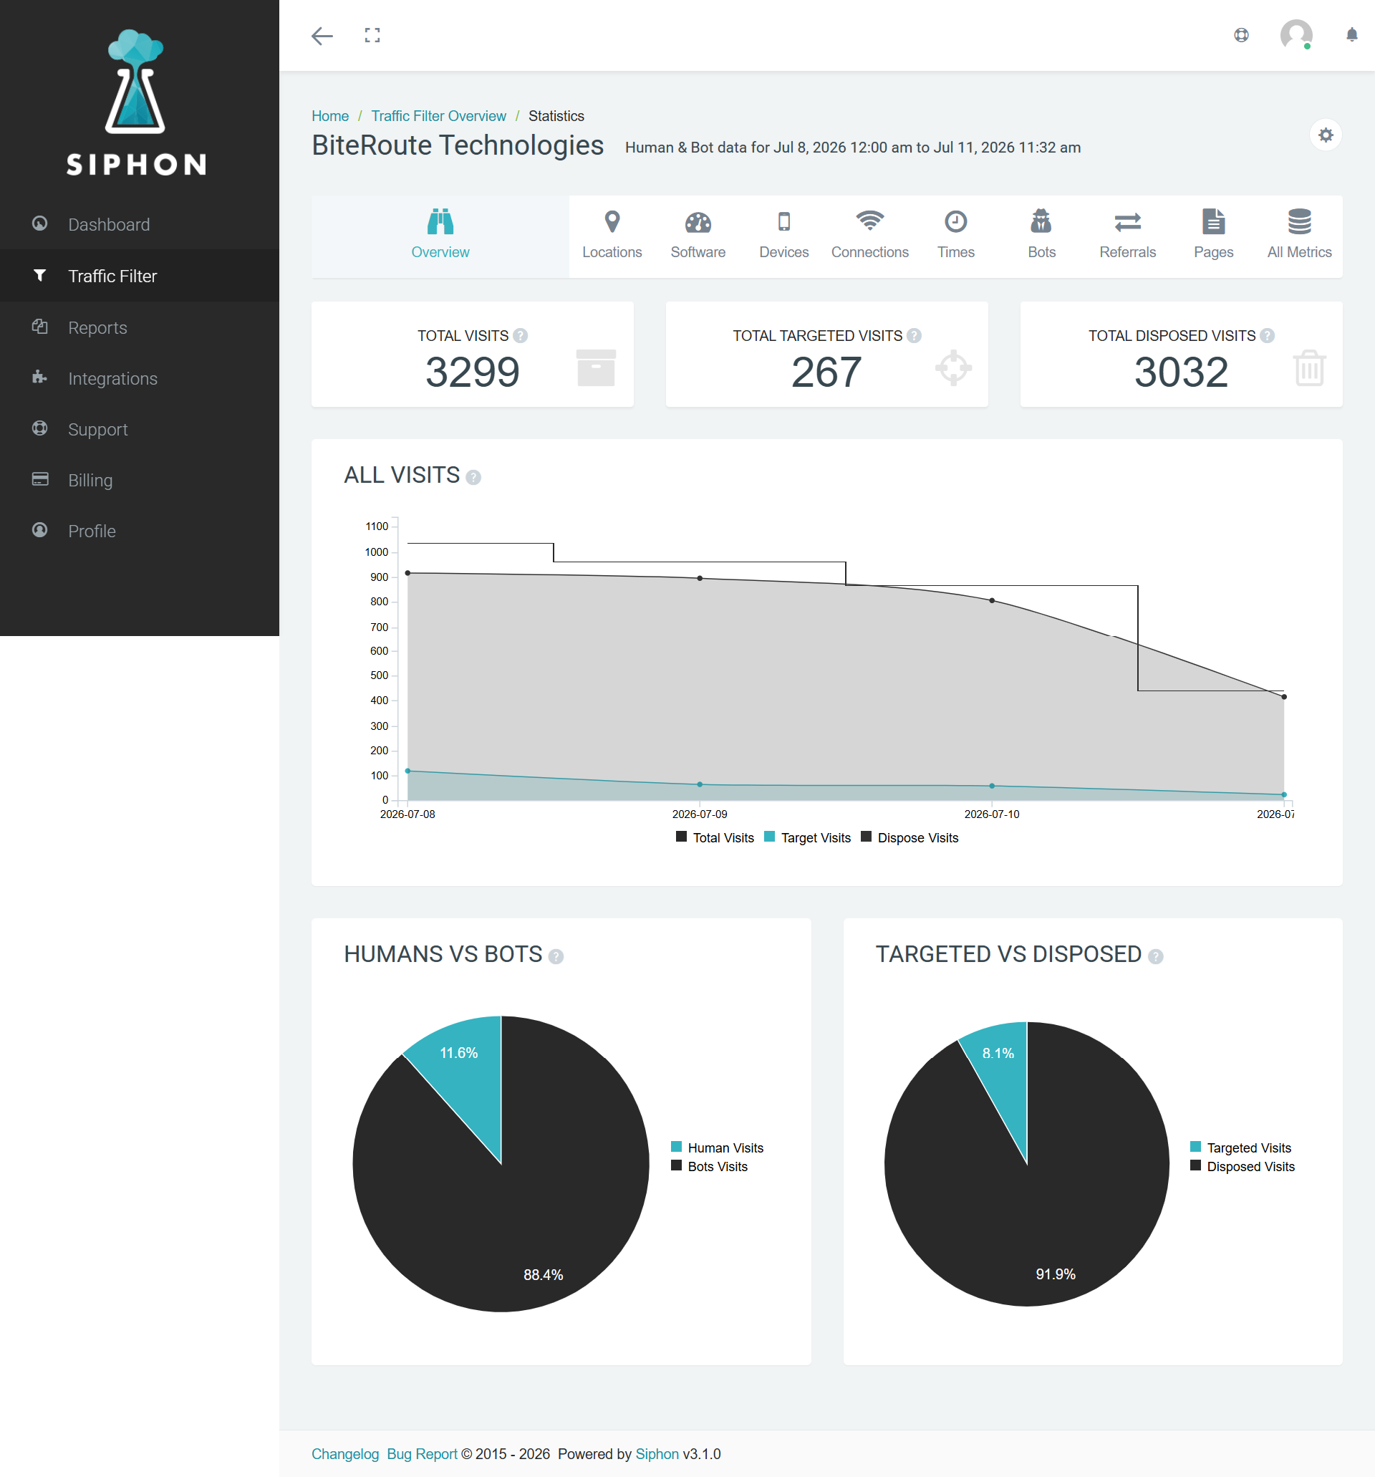Switch to the Software tab
Screen dimensions: 1375x1477
pos(698,236)
